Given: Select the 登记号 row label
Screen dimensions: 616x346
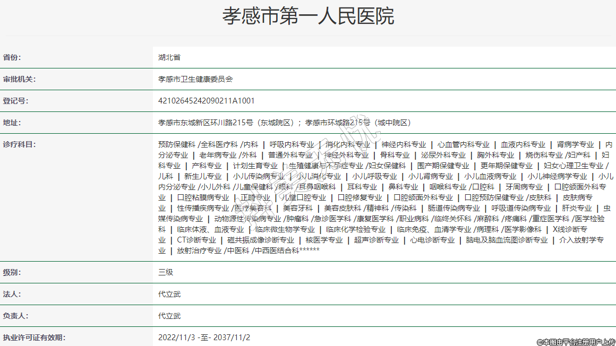Looking at the screenshot, I should pos(15,101).
